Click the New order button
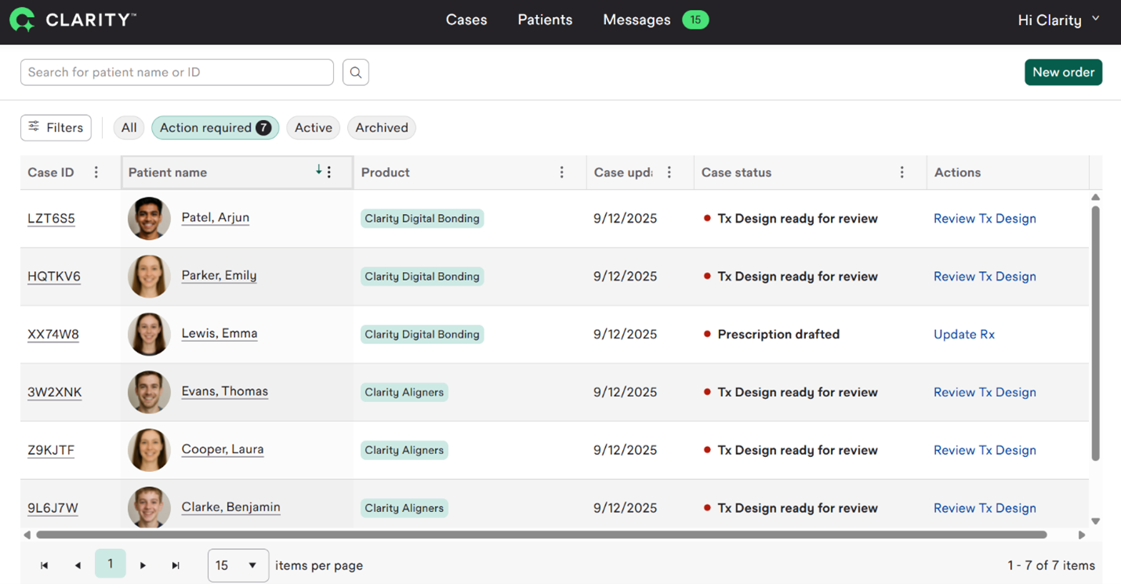Screen dimensions: 1121x584 click(1063, 72)
